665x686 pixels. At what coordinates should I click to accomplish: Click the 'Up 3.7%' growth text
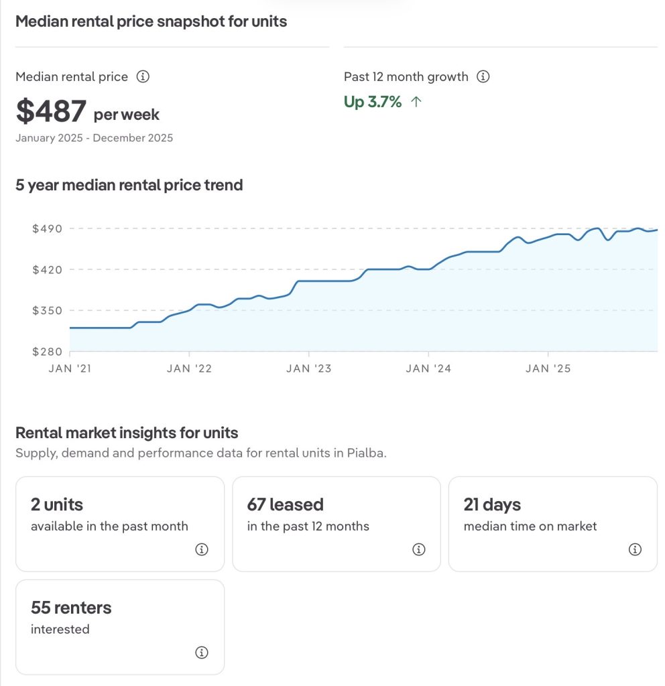point(373,102)
